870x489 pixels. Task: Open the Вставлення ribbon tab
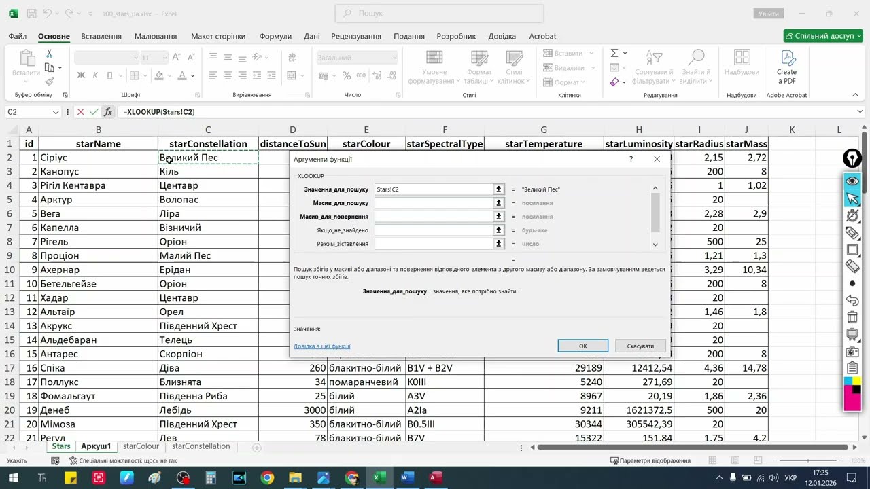[101, 36]
